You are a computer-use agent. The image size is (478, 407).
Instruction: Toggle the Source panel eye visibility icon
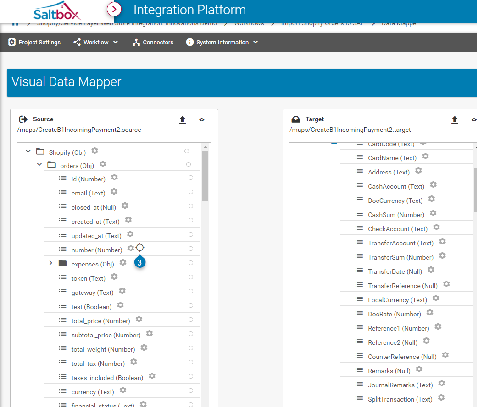point(201,120)
